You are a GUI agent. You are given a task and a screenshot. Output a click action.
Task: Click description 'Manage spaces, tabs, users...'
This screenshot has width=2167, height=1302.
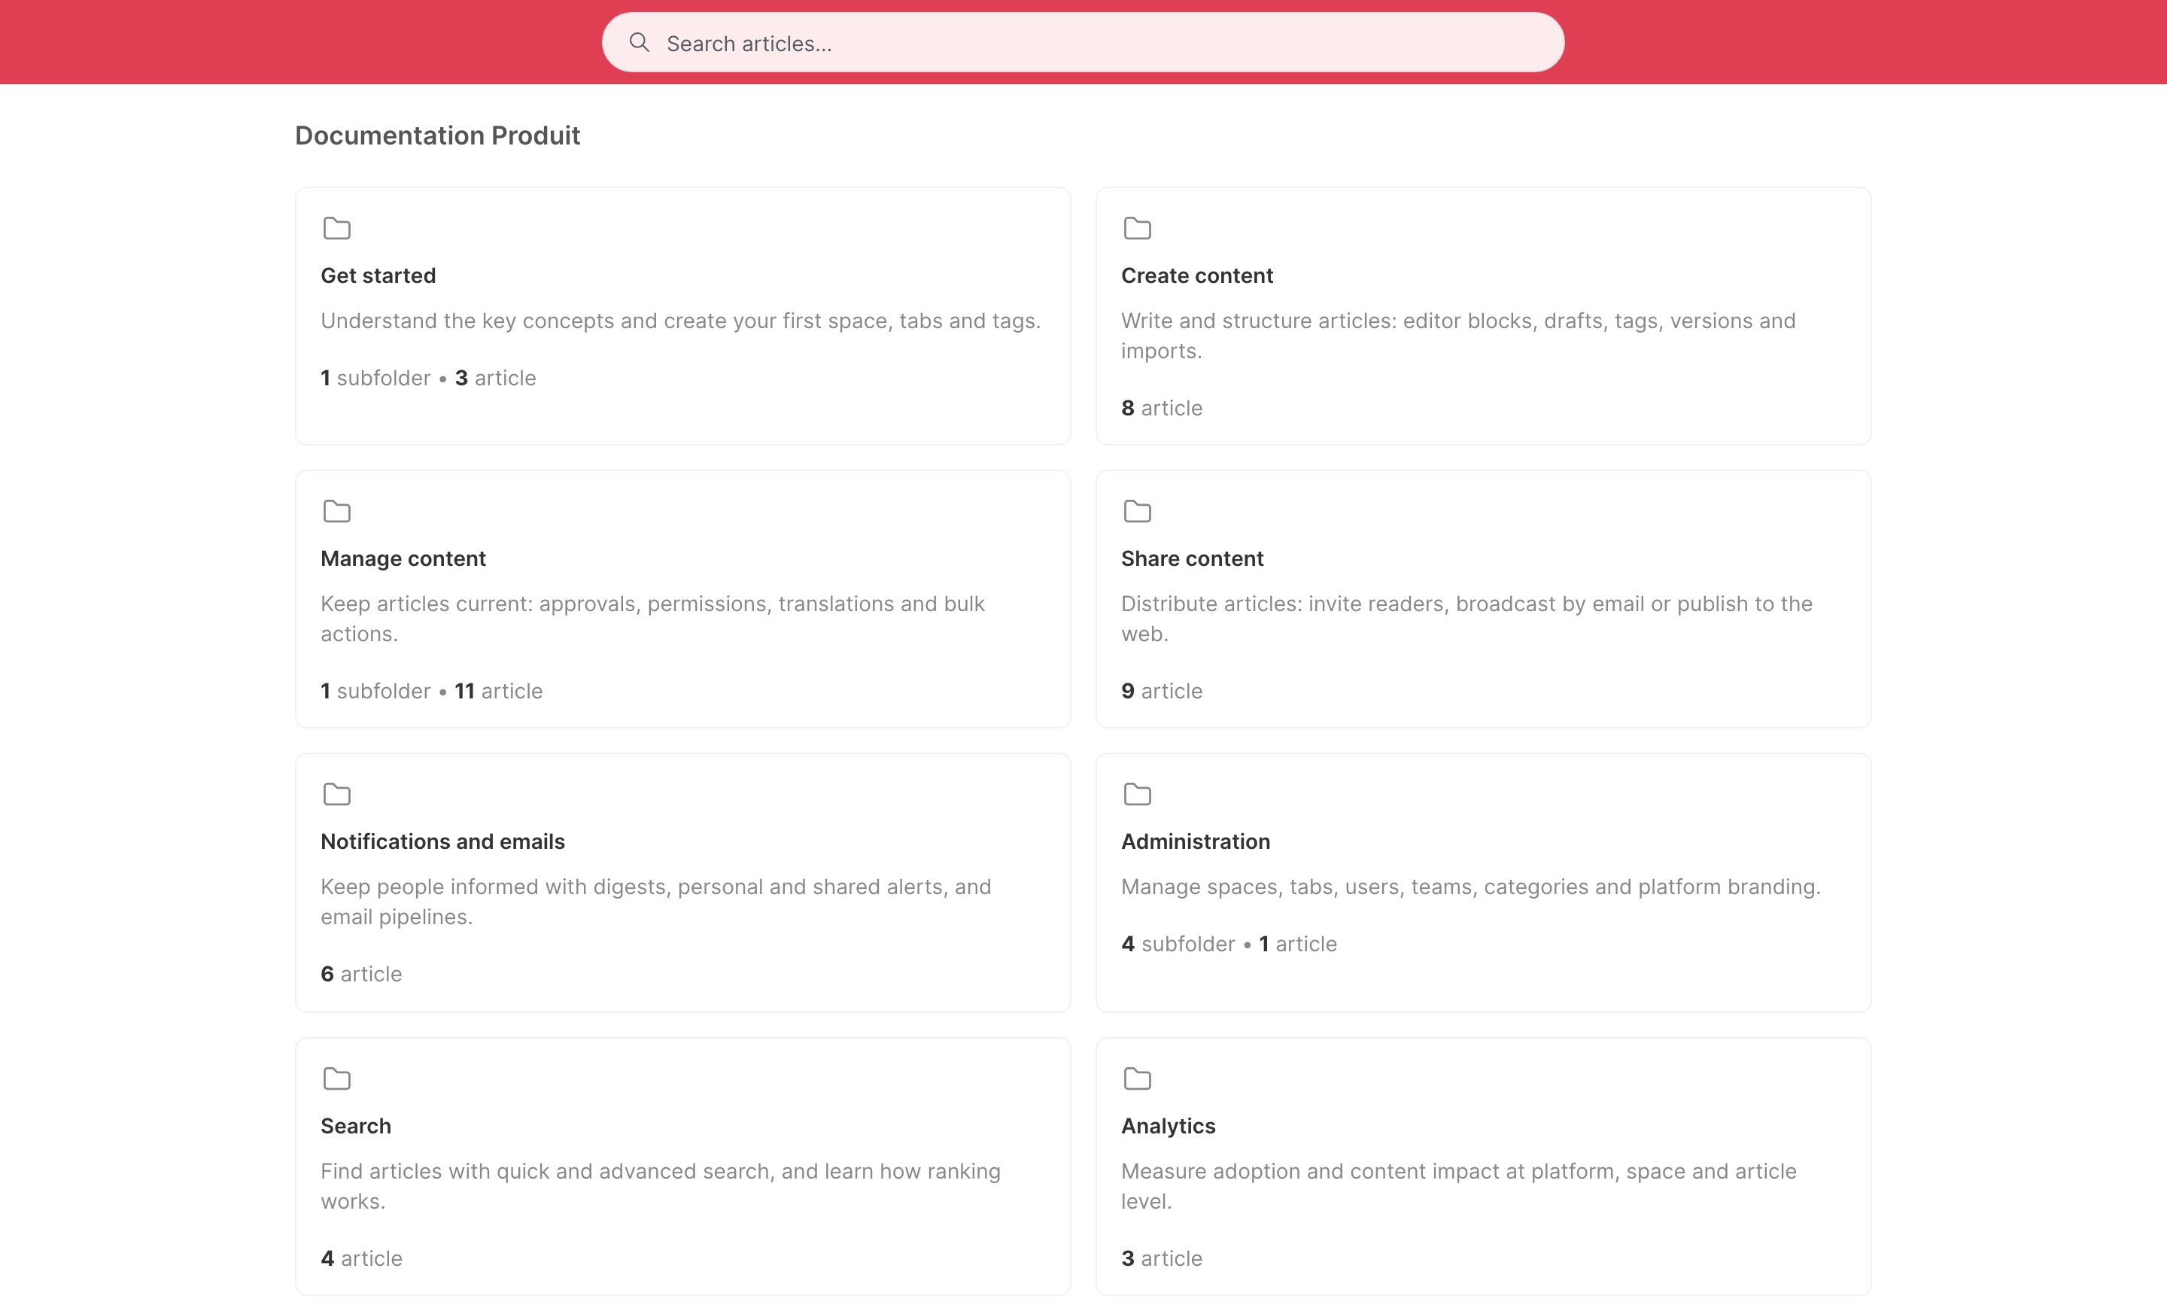(1471, 887)
